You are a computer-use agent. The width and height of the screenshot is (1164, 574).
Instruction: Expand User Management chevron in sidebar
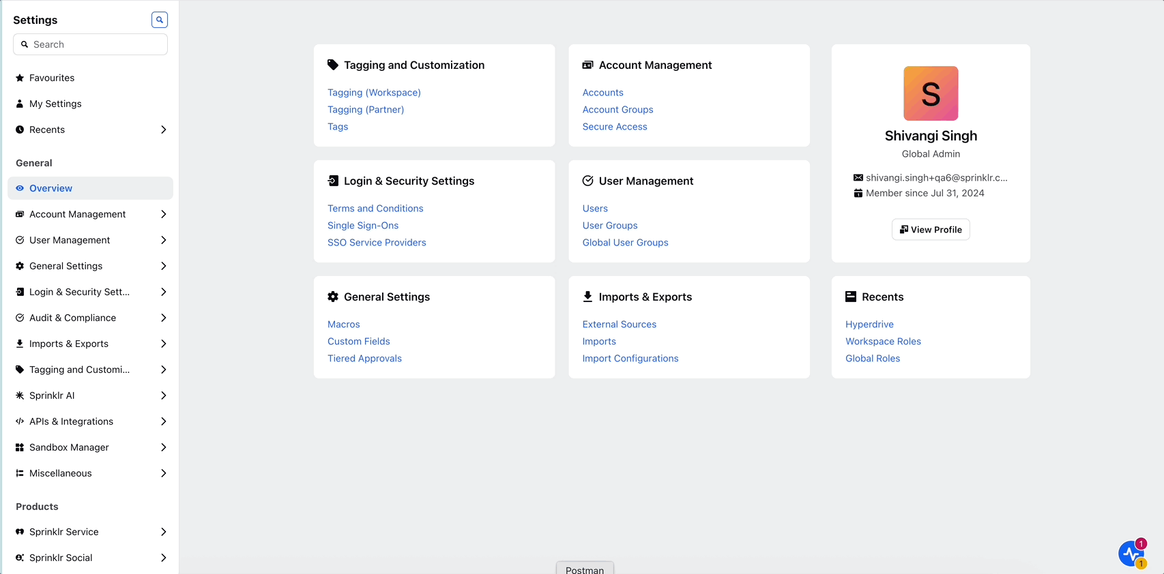coord(164,240)
